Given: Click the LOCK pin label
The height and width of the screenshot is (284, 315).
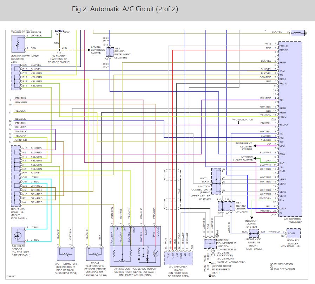Looking at the screenshot, I should [283, 208].
